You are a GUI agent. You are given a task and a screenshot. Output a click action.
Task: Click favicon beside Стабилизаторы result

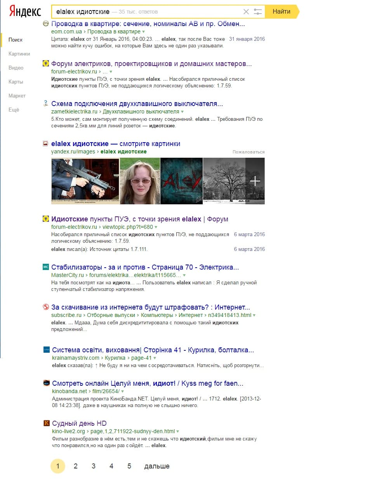click(x=46, y=267)
